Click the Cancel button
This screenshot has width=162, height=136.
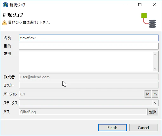tap(144, 127)
